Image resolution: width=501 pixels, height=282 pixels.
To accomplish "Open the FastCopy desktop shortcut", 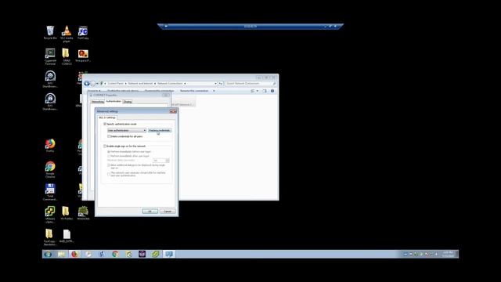I will pyautogui.click(x=83, y=33).
